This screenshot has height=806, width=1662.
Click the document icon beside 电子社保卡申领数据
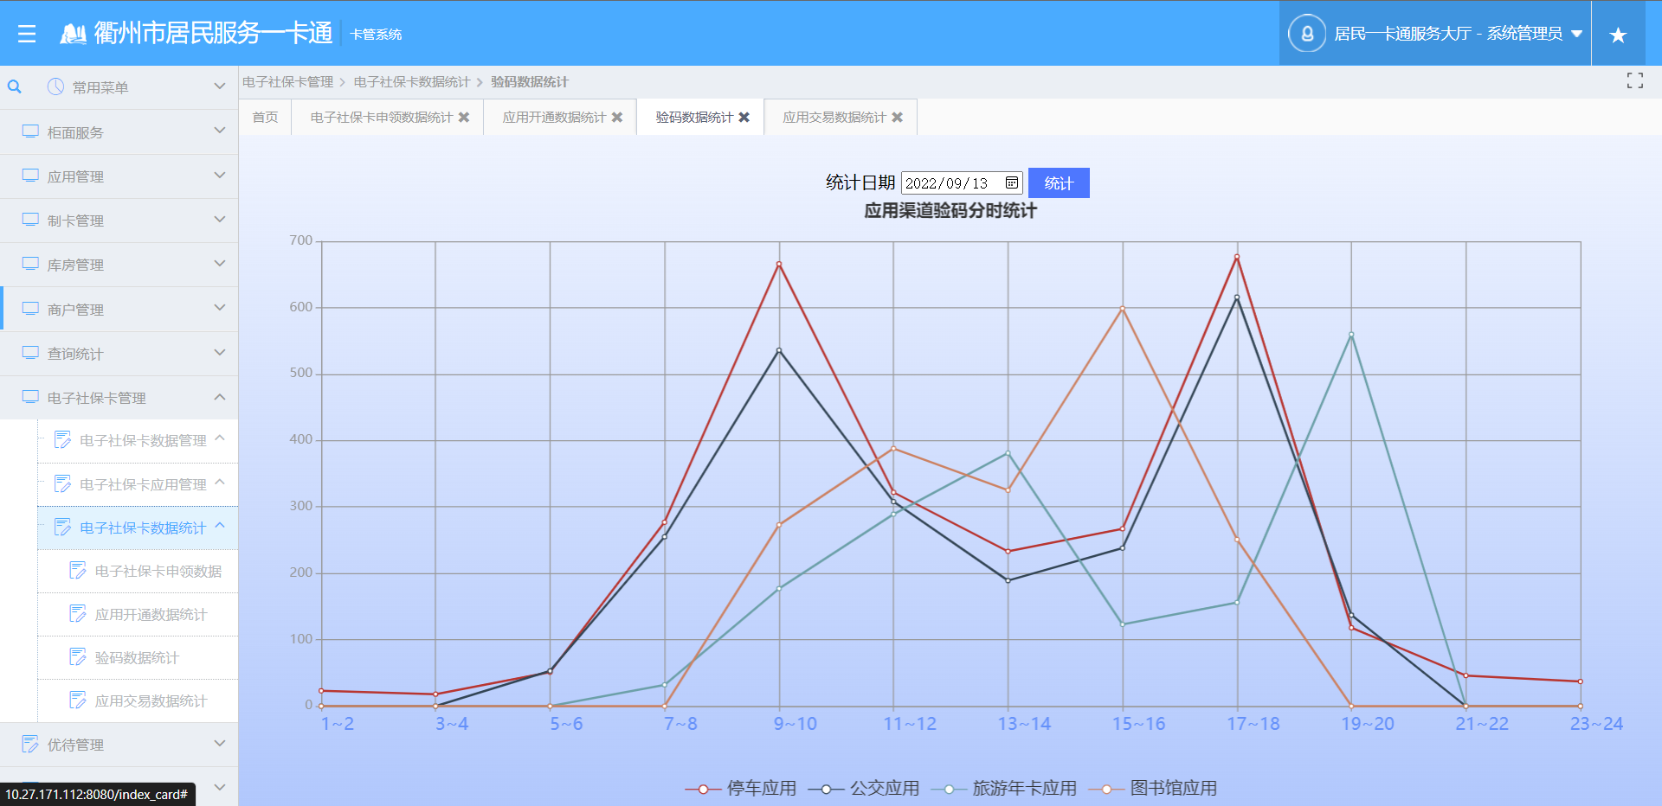pyautogui.click(x=78, y=570)
